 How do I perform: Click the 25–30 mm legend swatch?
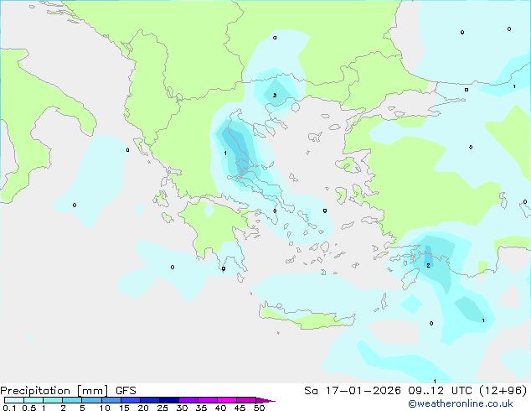[168, 400]
